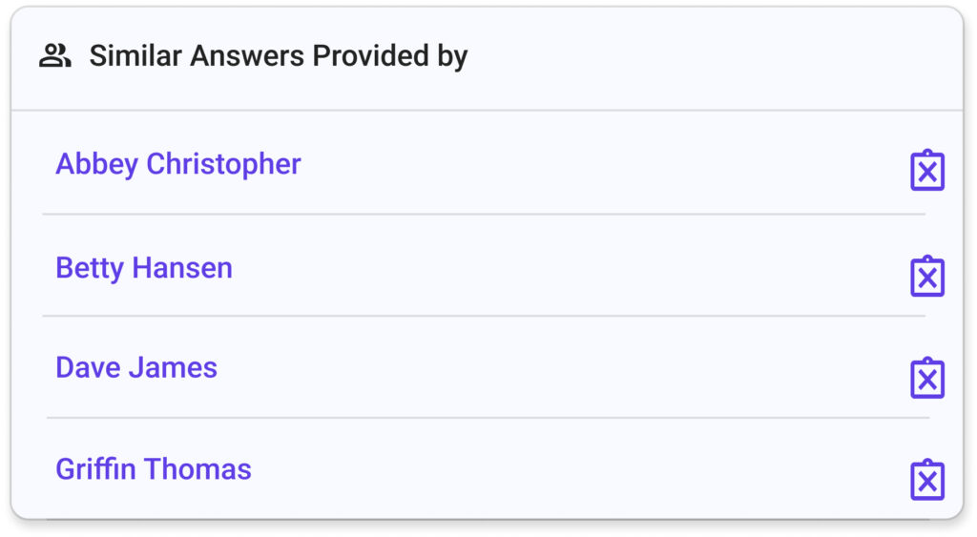Select the Griffin Thomas list row
977x537 pixels.
point(488,468)
